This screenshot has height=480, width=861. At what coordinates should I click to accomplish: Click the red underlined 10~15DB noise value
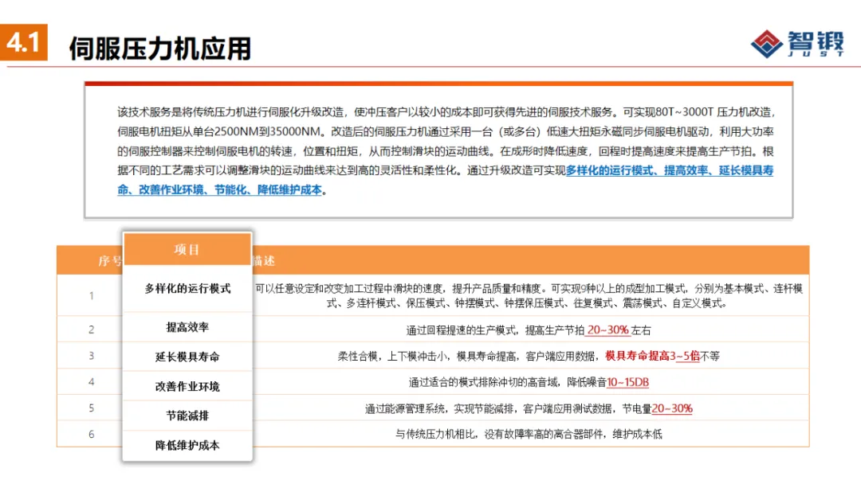coord(627,382)
